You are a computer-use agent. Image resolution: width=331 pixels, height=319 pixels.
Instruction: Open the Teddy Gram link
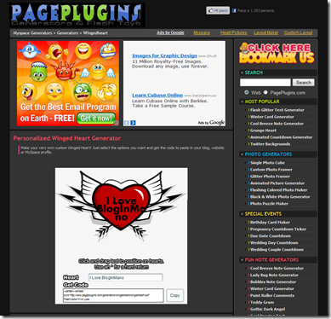coord(262,302)
